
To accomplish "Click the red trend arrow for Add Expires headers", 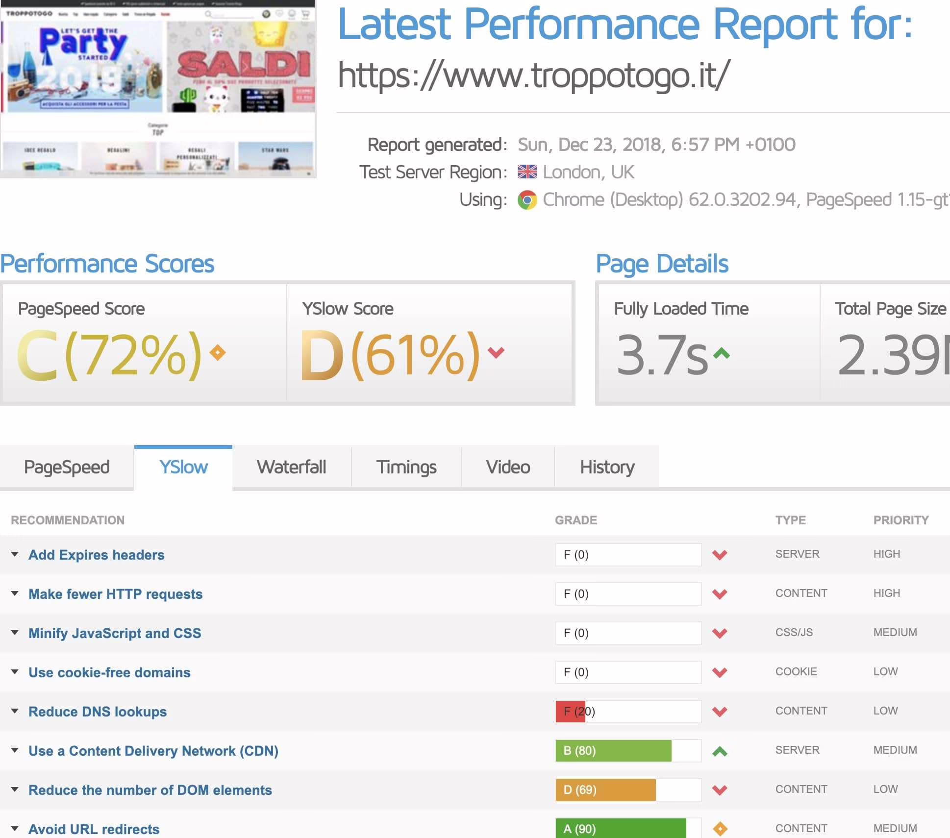I will coord(720,555).
